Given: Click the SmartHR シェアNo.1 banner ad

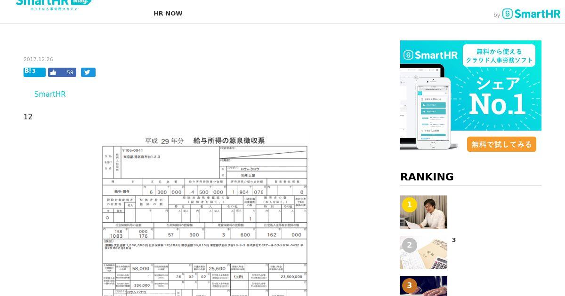Looking at the screenshot, I should (471, 96).
